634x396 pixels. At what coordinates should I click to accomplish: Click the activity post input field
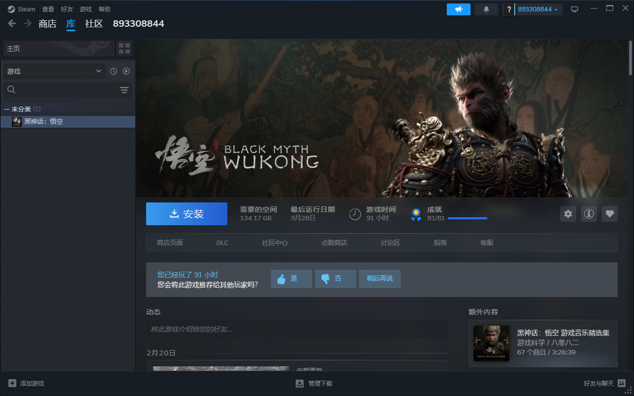pos(297,329)
